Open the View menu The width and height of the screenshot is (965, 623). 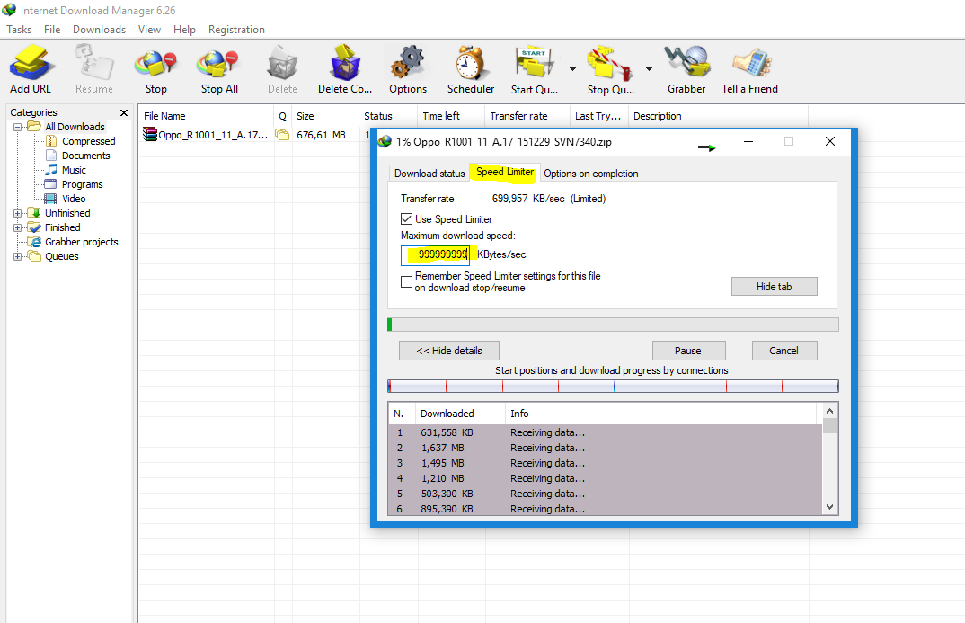tap(149, 30)
